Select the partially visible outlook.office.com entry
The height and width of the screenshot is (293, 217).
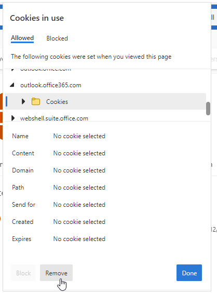[x=46, y=70]
